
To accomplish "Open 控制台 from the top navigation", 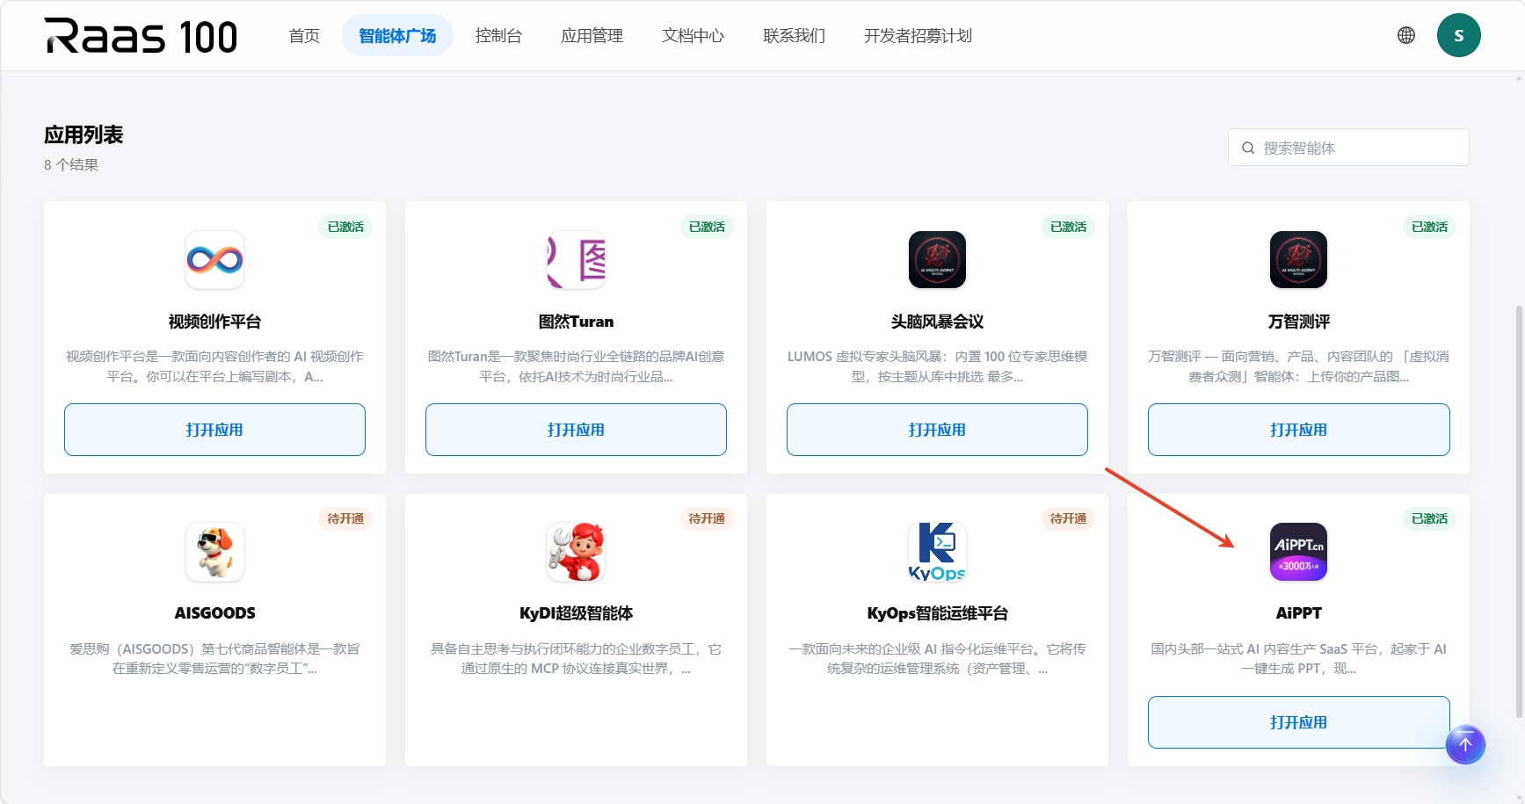I will click(498, 36).
